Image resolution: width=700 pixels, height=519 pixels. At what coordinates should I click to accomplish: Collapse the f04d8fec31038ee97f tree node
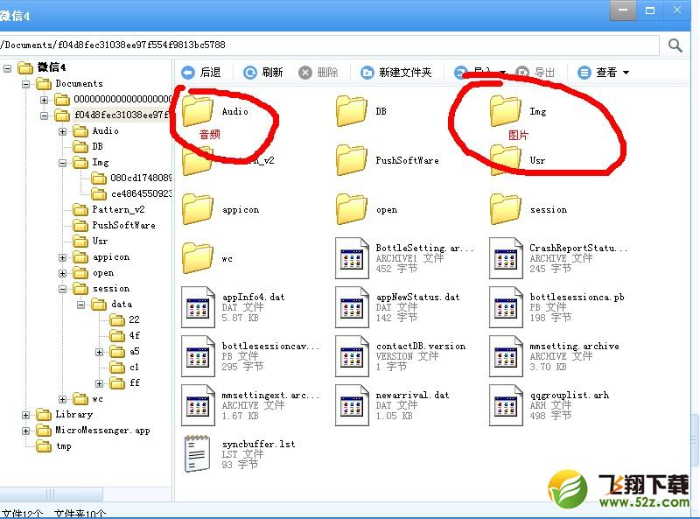pos(45,116)
